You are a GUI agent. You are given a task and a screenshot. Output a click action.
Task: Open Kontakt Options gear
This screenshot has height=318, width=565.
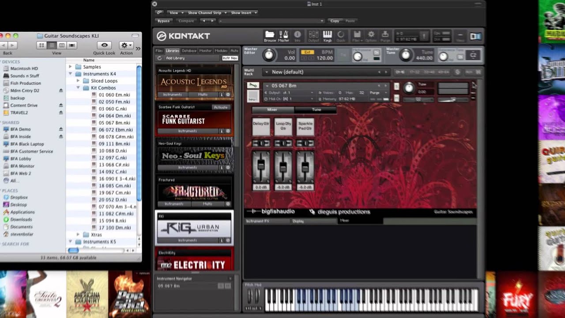click(x=371, y=36)
